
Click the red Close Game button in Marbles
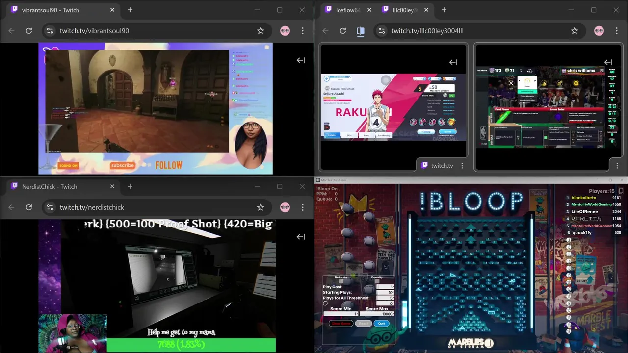341,324
